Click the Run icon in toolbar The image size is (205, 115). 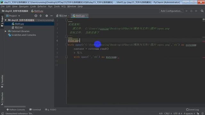187,11
